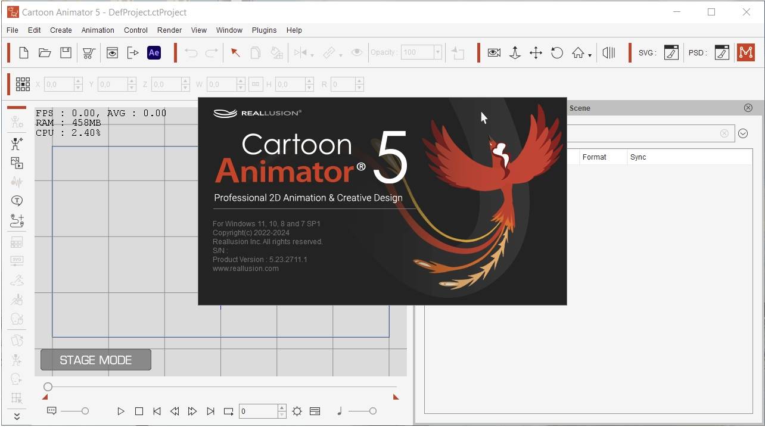The width and height of the screenshot is (765, 427).
Task: Select the camera view tool in the toolbar
Action: pyautogui.click(x=494, y=52)
